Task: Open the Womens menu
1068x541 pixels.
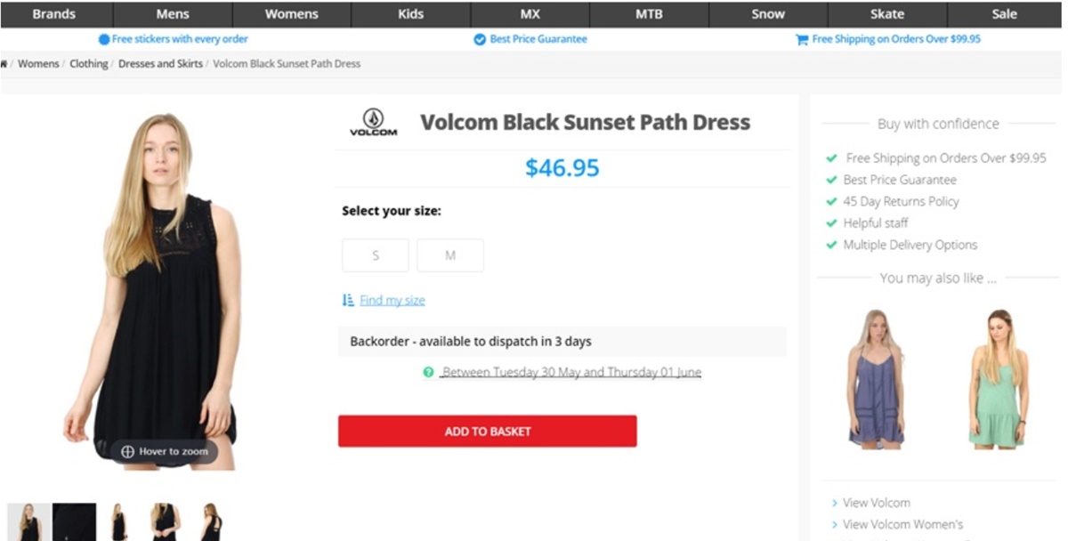Action: tap(292, 14)
